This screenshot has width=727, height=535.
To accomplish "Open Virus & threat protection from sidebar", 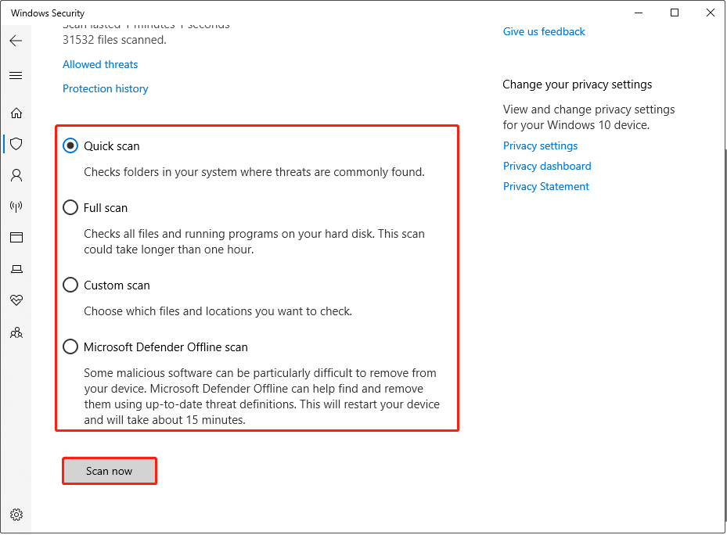I will point(16,144).
